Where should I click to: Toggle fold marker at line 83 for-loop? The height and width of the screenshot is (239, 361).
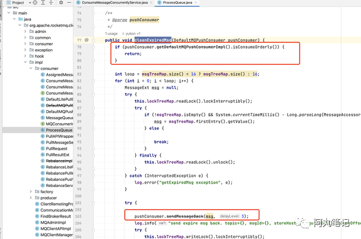pos(93,81)
